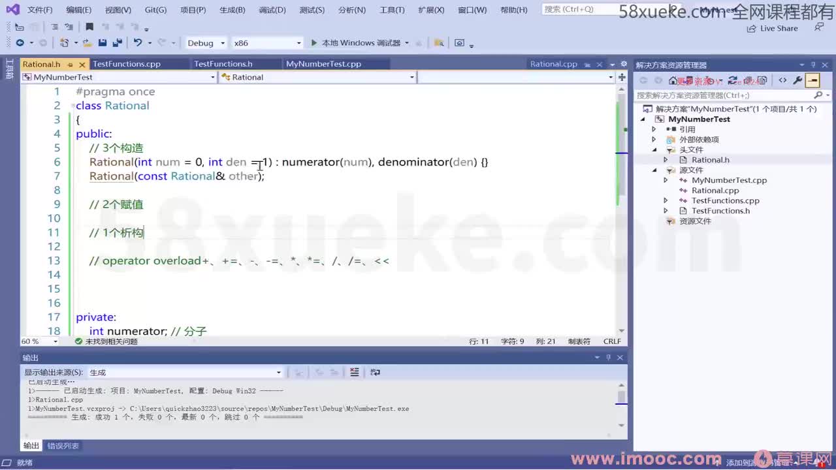Open the Git(G) menu
This screenshot has width=836, height=470.
(x=155, y=10)
